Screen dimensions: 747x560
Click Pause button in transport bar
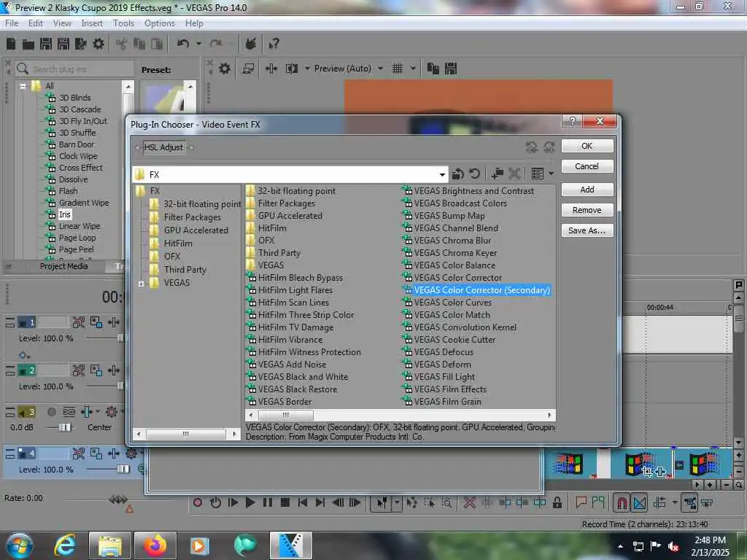268,502
